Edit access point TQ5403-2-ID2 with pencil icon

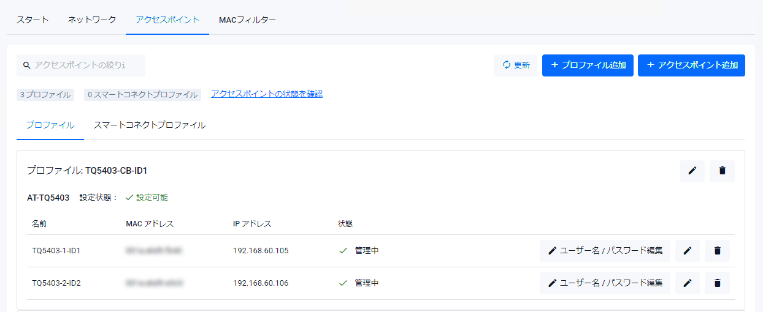(x=687, y=283)
